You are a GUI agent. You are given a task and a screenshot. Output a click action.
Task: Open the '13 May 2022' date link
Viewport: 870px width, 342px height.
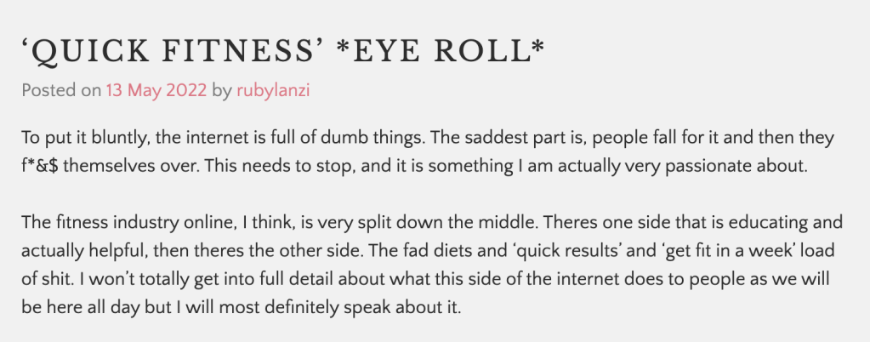pos(156,90)
